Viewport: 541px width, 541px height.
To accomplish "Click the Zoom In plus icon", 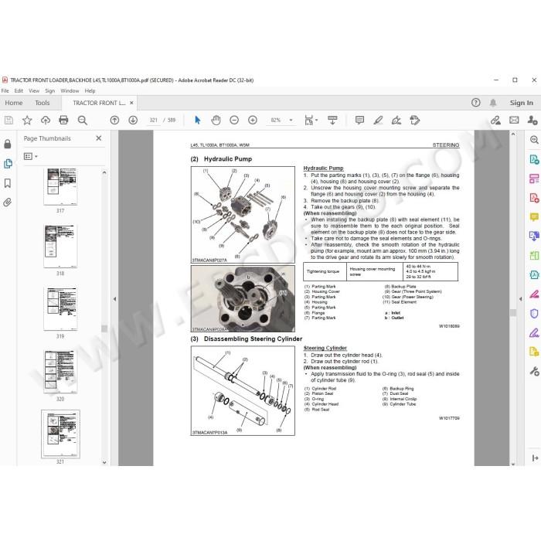I will coord(253,120).
